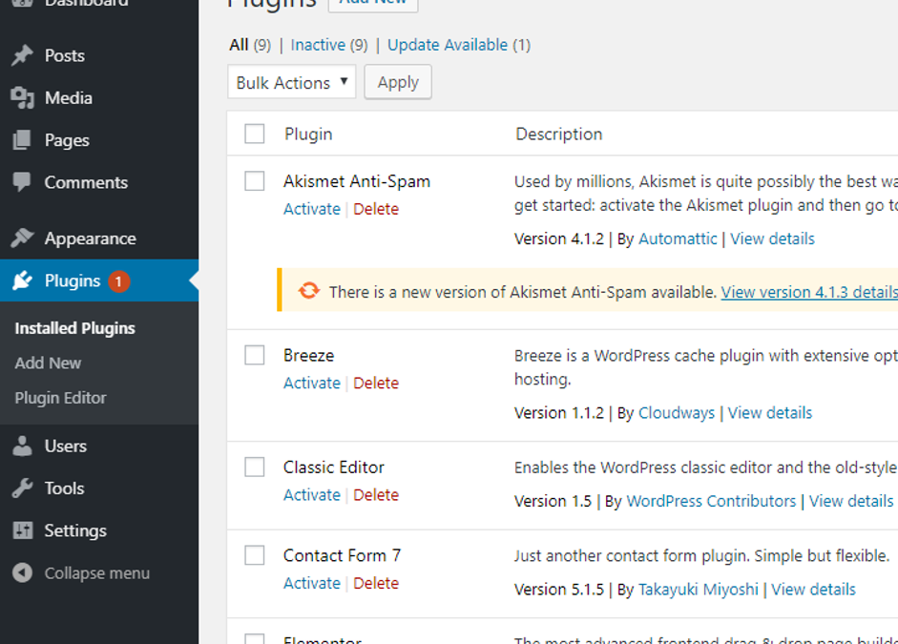
Task: Delete the Breeze plugin
Action: pos(376,383)
